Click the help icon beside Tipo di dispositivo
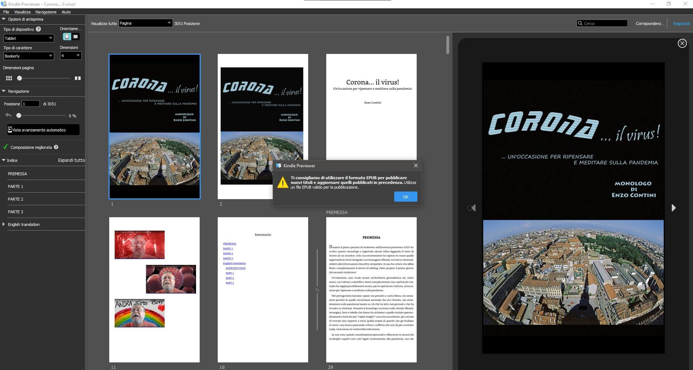 coord(38,29)
